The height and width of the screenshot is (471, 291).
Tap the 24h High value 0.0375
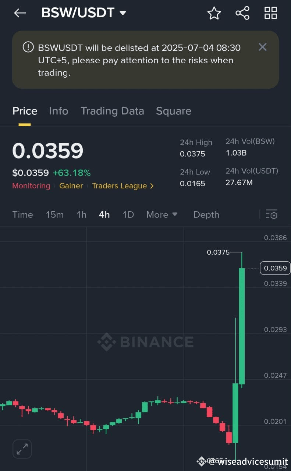192,154
